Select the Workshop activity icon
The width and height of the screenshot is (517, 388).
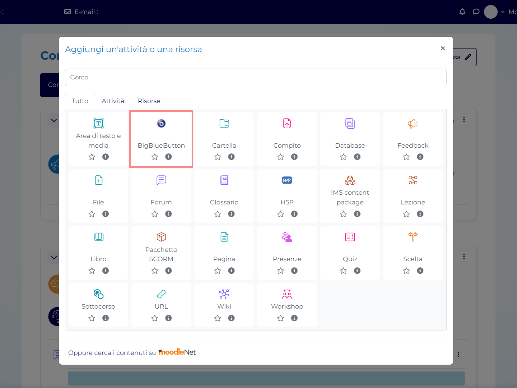(287, 294)
